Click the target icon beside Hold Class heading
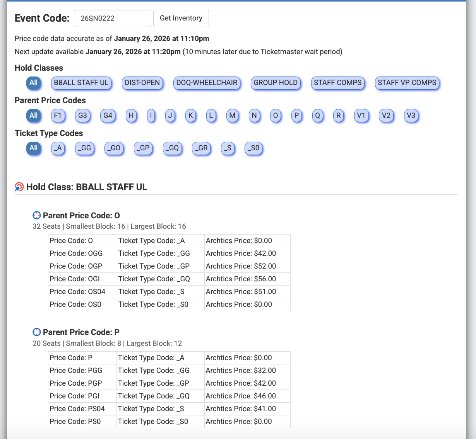Viewport: 476px width, 439px height. coord(19,187)
